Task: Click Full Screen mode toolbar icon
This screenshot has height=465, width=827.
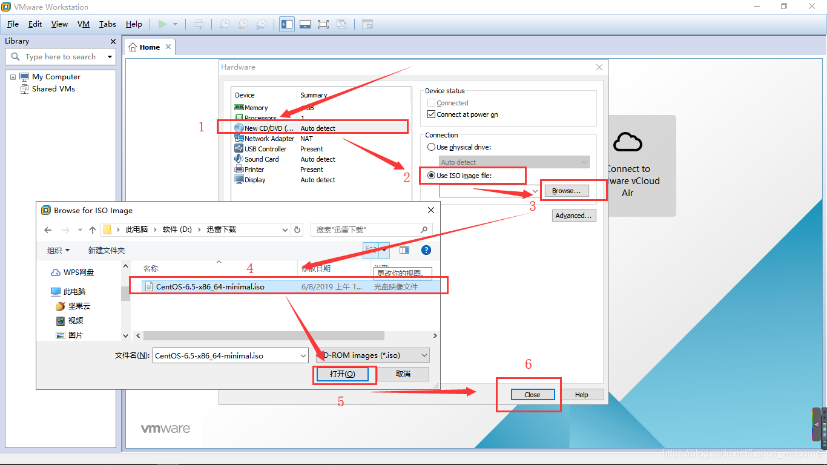Action: (x=323, y=24)
